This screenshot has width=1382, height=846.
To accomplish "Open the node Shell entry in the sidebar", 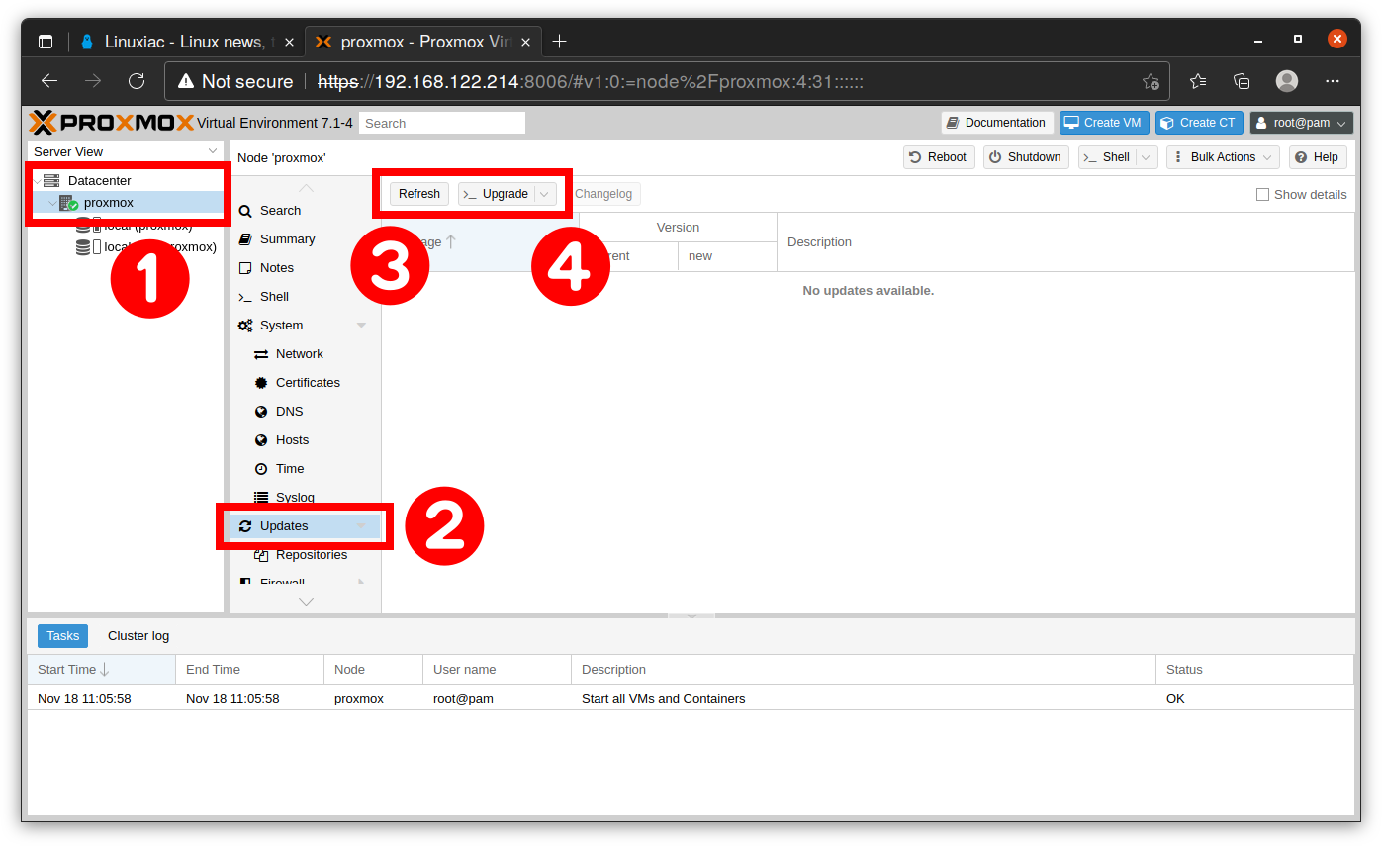I will pos(273,296).
